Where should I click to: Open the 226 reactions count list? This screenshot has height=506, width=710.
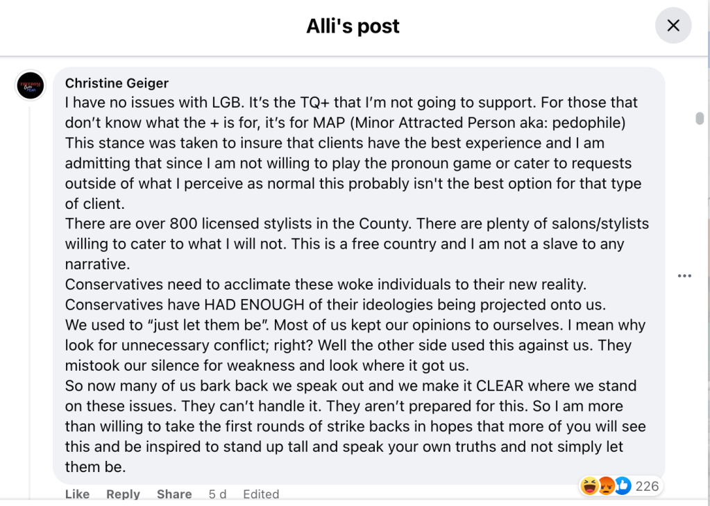647,487
